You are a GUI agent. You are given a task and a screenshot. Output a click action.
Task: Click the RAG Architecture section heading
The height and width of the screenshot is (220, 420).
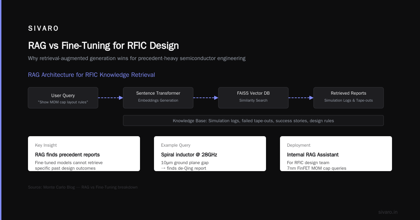click(x=91, y=75)
